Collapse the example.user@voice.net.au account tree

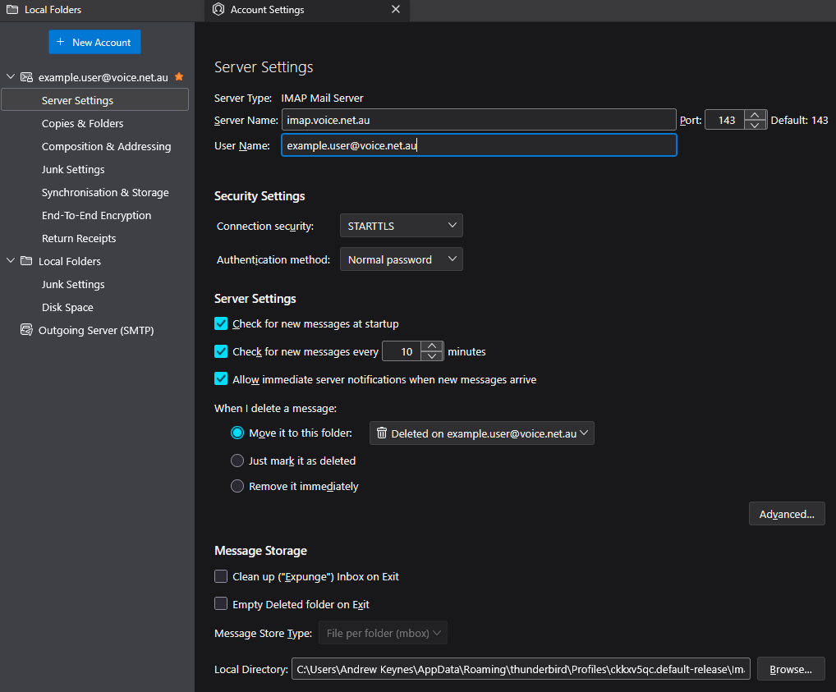click(x=11, y=77)
